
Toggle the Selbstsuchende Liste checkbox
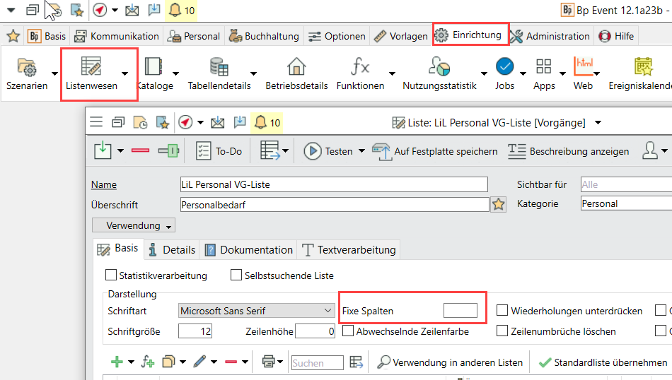click(x=237, y=275)
